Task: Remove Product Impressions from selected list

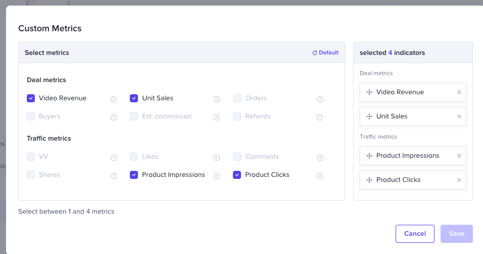Action: (459, 156)
